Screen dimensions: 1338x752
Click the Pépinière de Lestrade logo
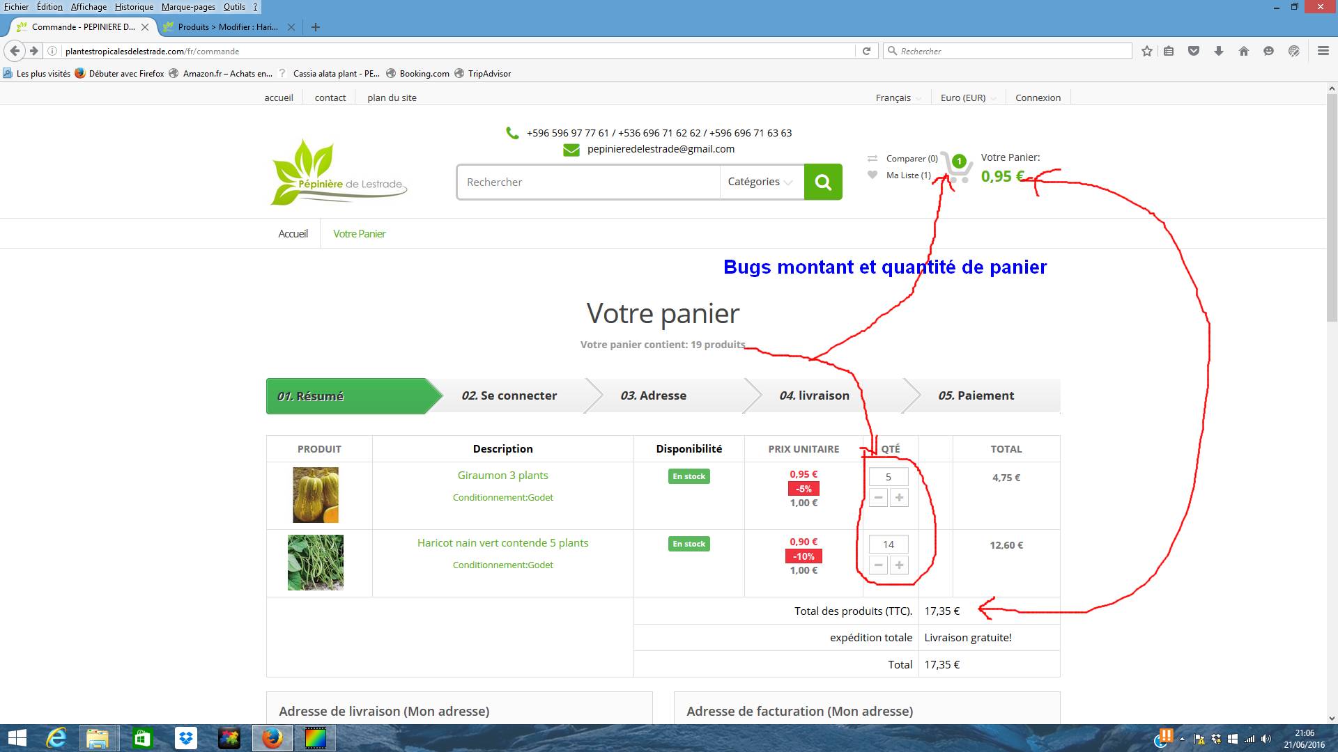(x=339, y=172)
